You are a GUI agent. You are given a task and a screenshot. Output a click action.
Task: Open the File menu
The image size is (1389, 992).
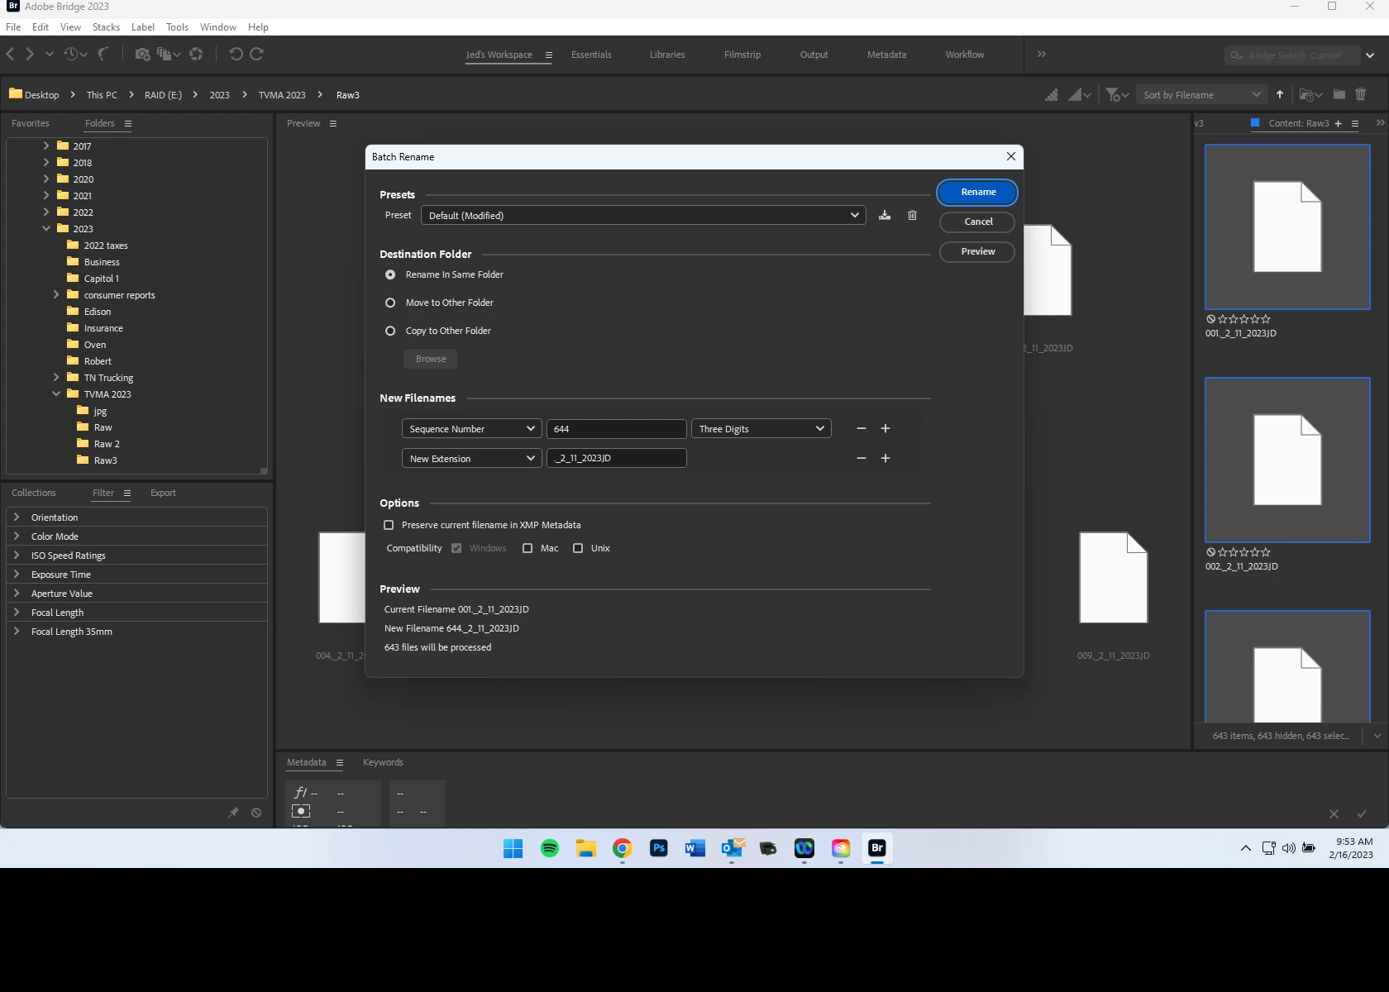tap(13, 27)
